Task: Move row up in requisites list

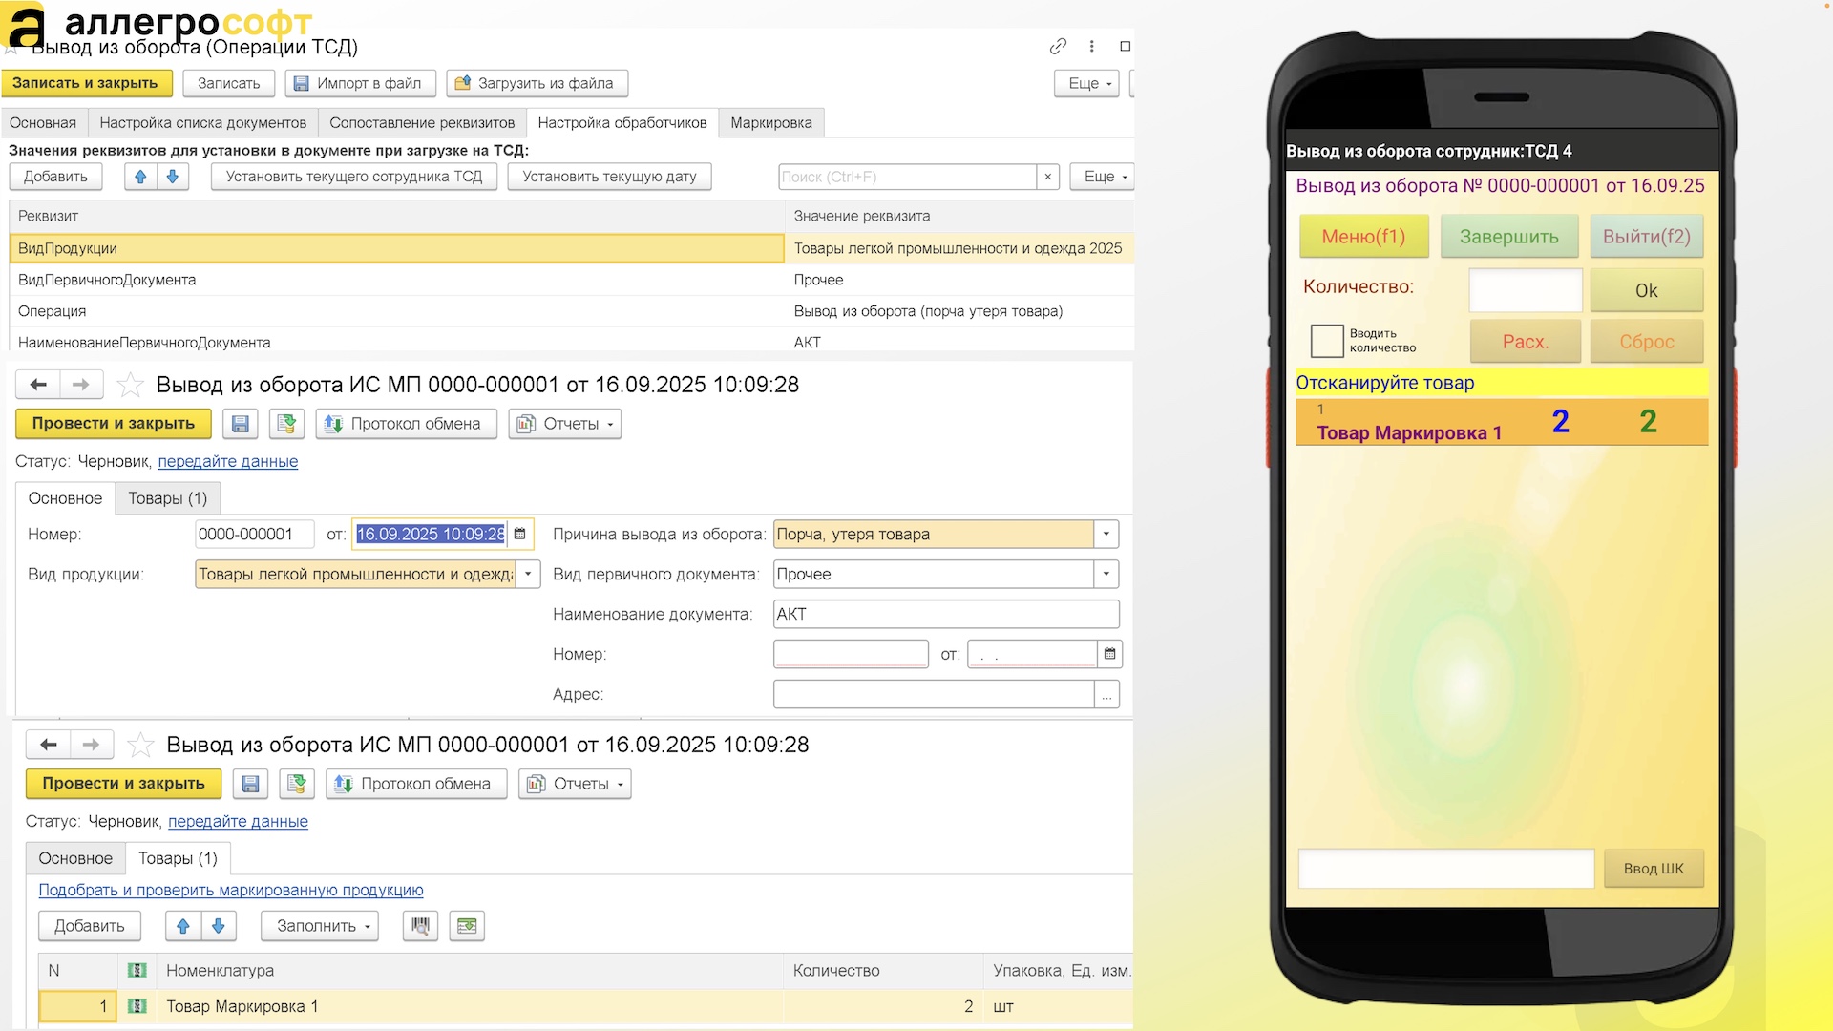Action: [140, 177]
